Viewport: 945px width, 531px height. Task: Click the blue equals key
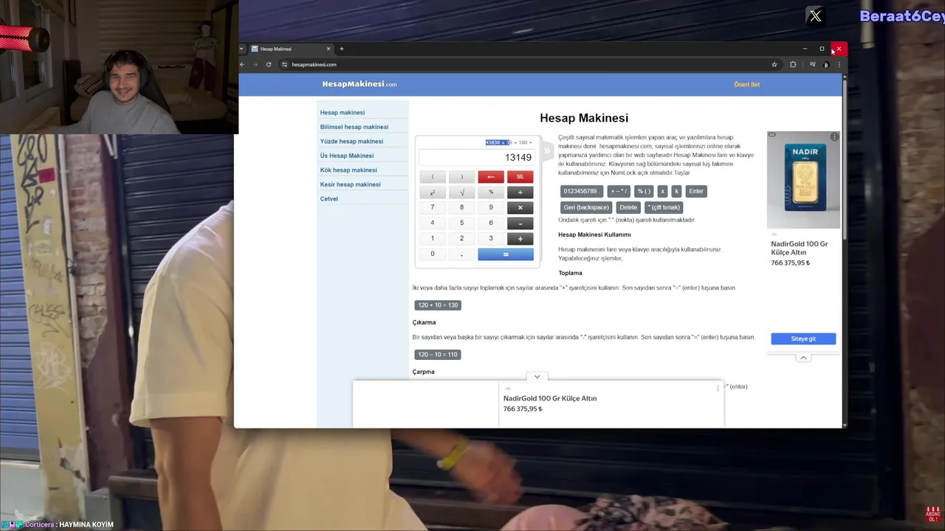[506, 254]
